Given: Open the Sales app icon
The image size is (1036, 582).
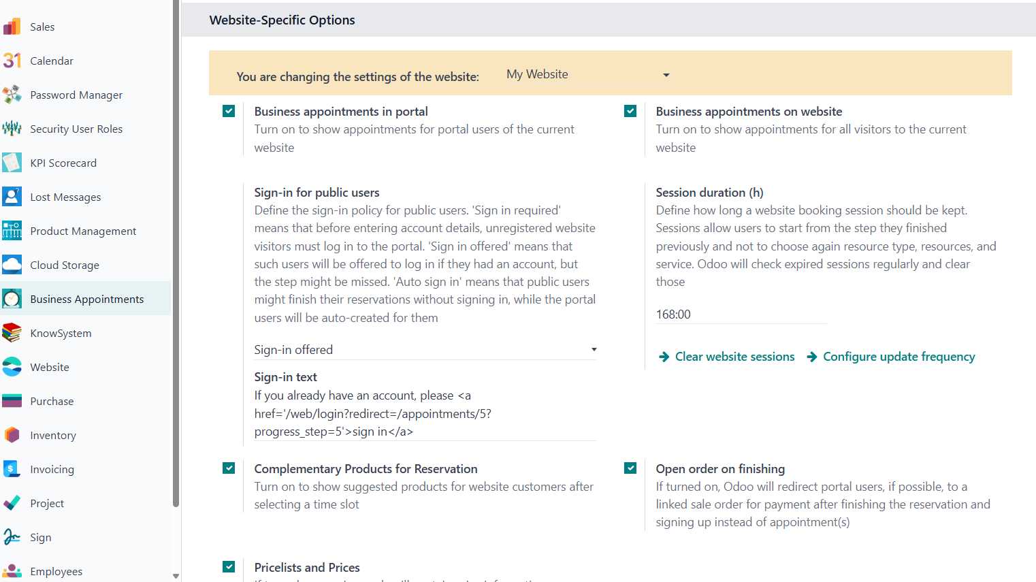Looking at the screenshot, I should (x=12, y=27).
